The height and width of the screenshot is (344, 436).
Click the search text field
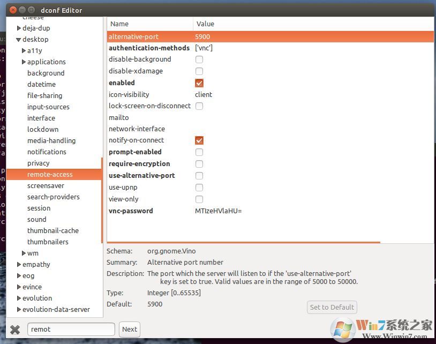coord(71,330)
